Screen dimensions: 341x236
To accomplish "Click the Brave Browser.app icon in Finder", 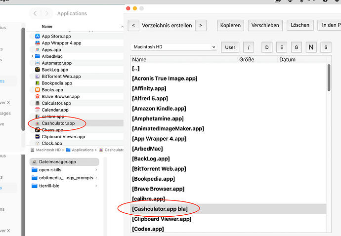I will tap(38, 96).
